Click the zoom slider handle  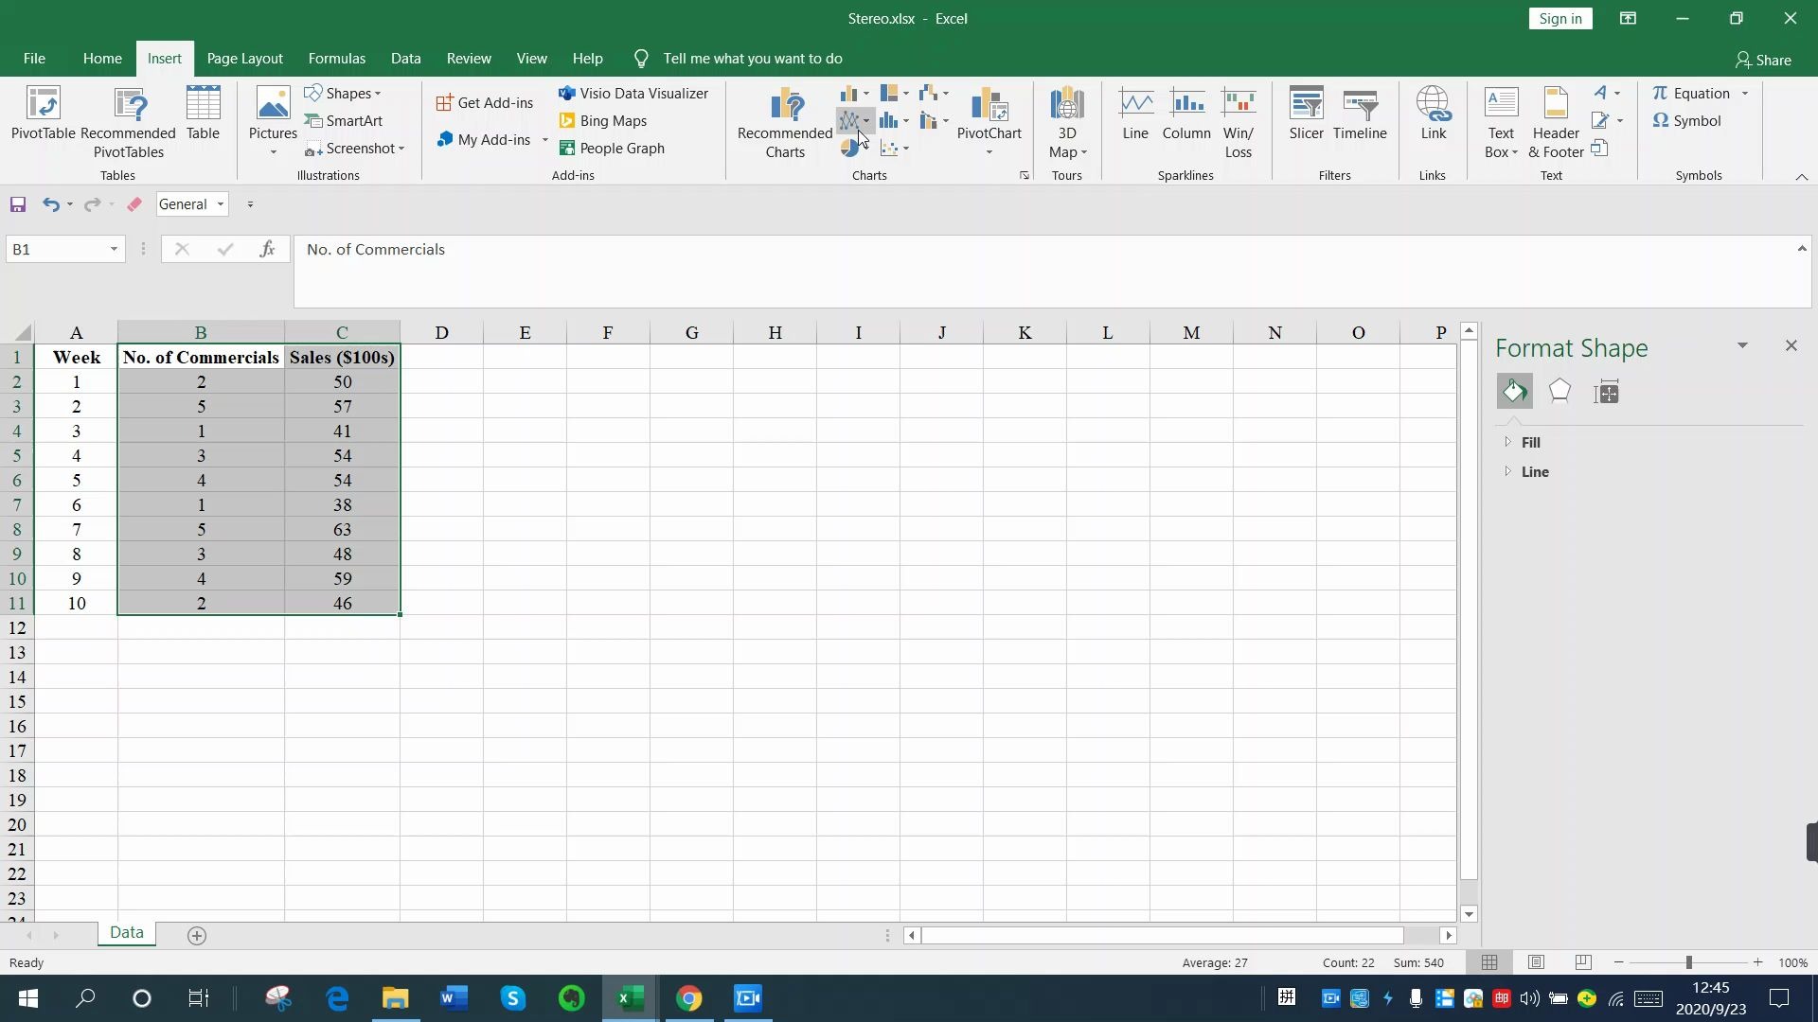click(1688, 962)
